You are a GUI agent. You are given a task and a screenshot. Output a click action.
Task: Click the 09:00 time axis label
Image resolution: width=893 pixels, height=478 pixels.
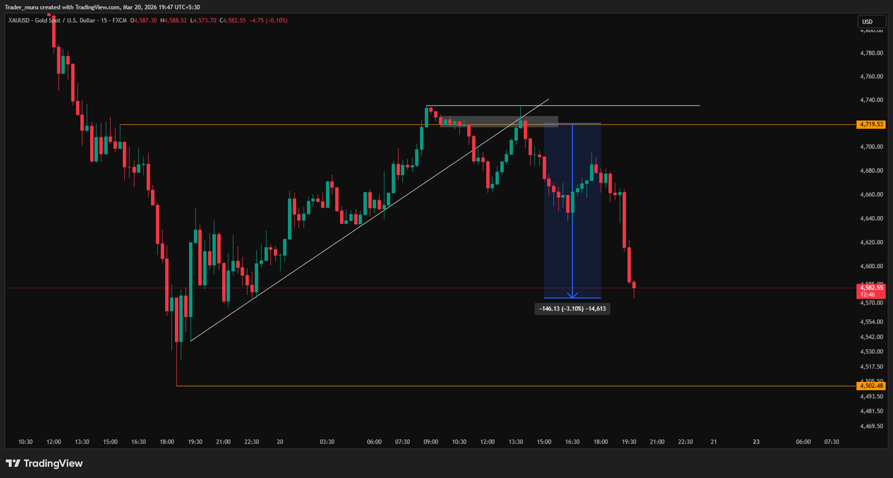431,442
